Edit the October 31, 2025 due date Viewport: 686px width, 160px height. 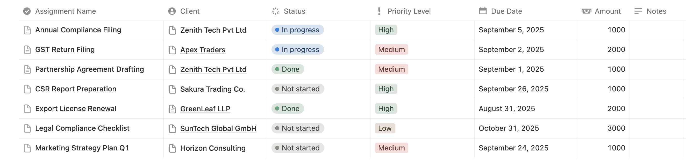(508, 129)
